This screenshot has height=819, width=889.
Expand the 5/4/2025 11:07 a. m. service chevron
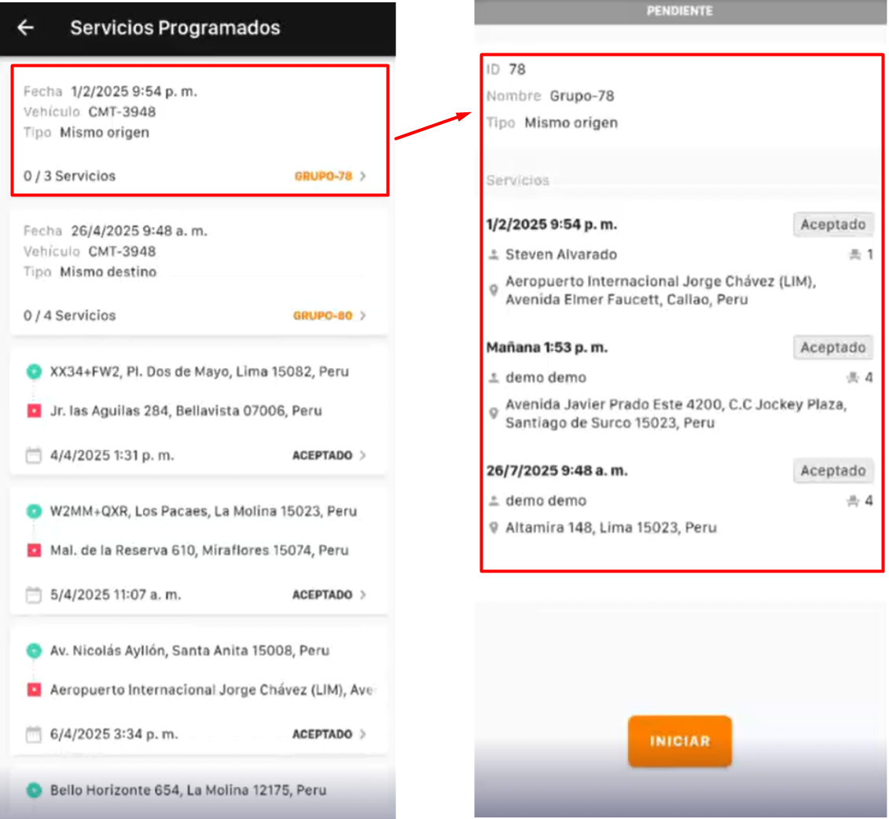(x=363, y=594)
